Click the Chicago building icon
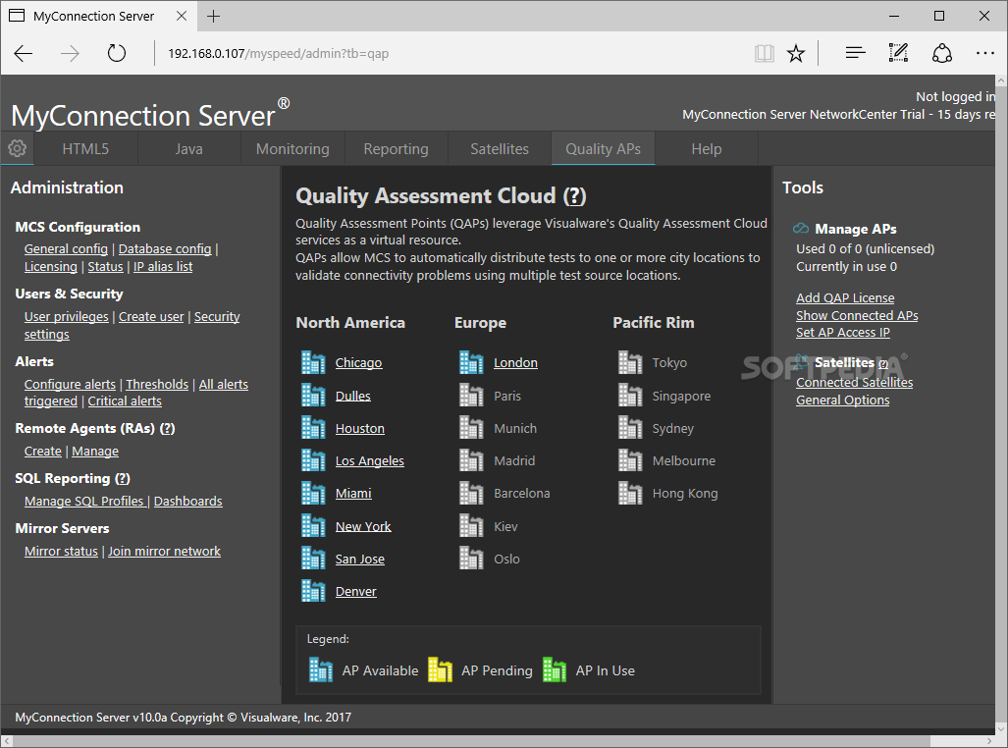Screen dimensions: 1008x748 point(313,362)
